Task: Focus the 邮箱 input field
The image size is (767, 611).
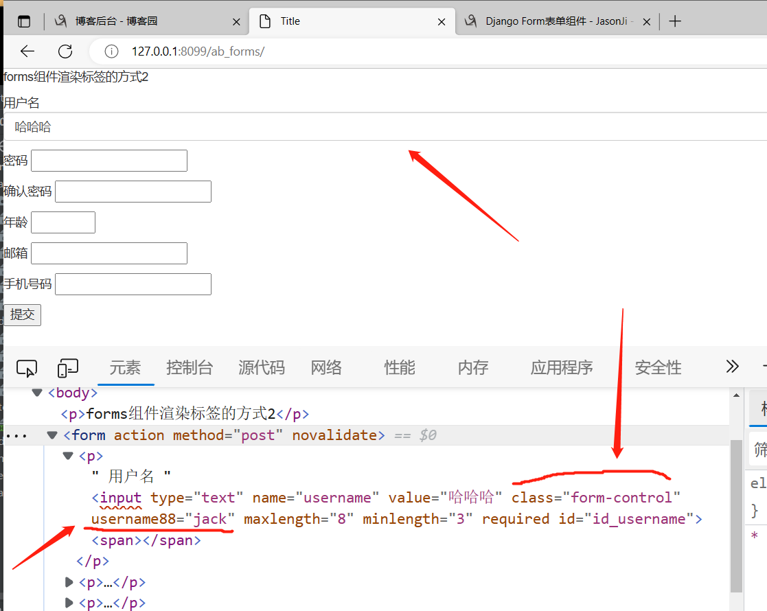Action: (x=109, y=253)
